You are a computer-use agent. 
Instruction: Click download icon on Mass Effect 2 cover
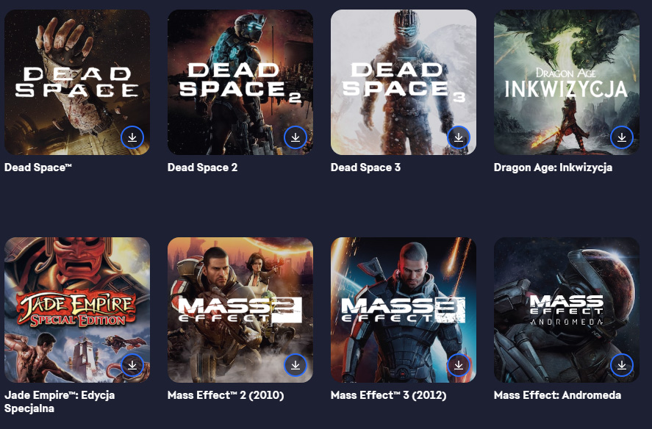point(295,365)
